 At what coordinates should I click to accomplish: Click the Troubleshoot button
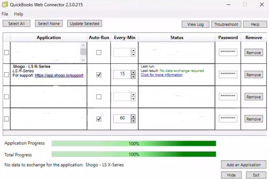(x=226, y=24)
